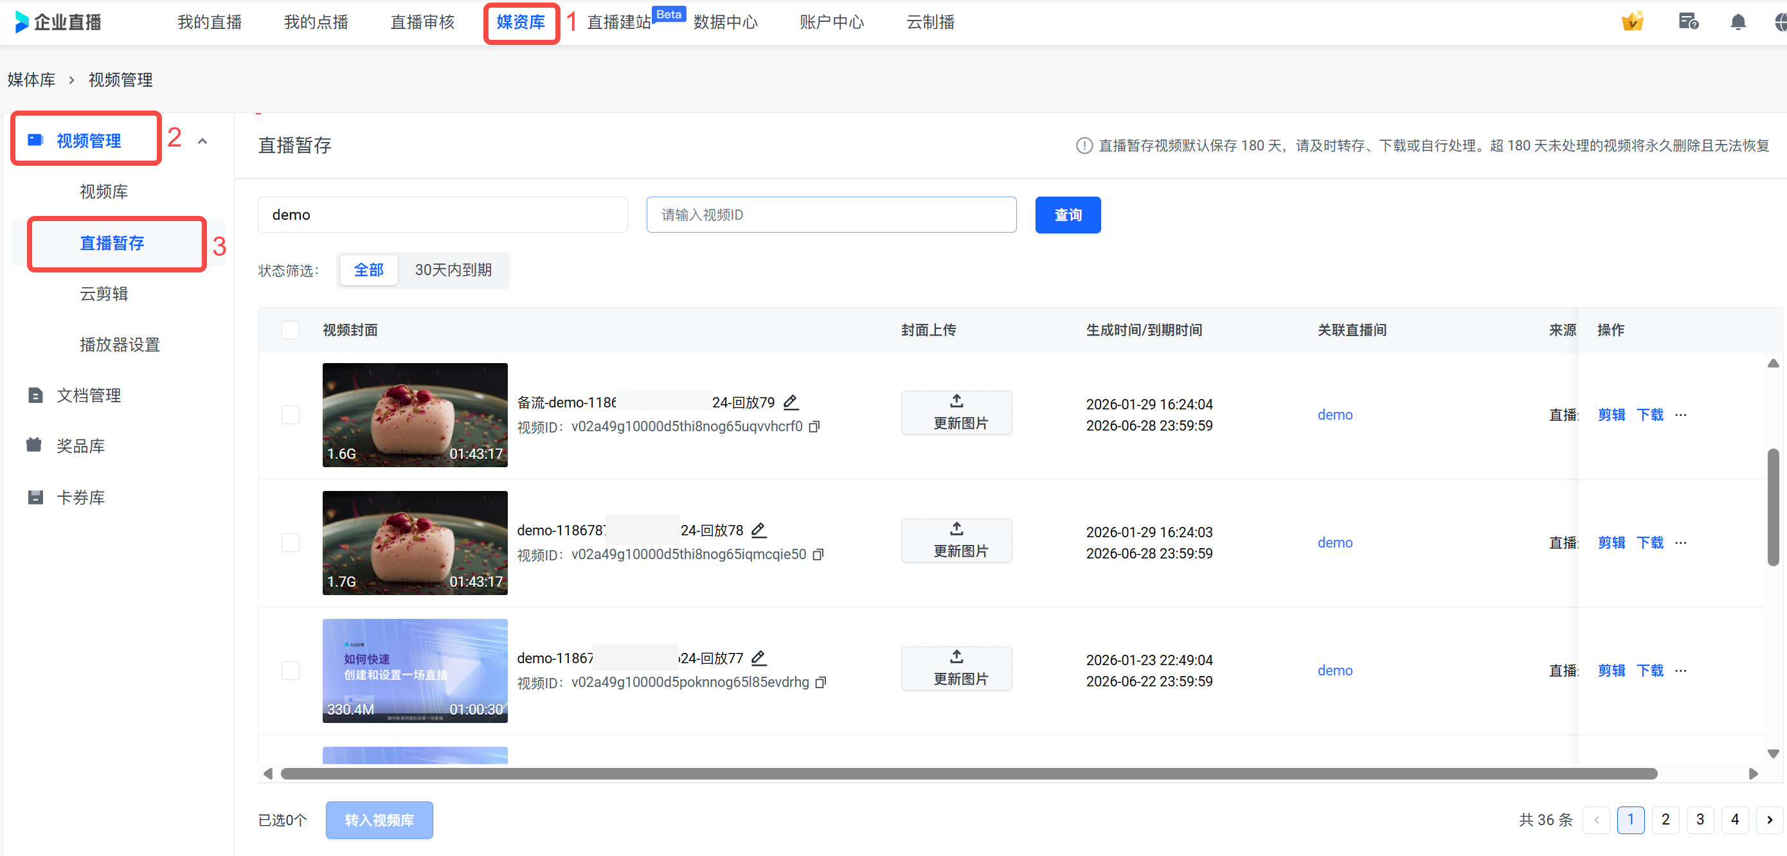
Task: Select 云剪辑 in sidebar
Action: pos(104,294)
